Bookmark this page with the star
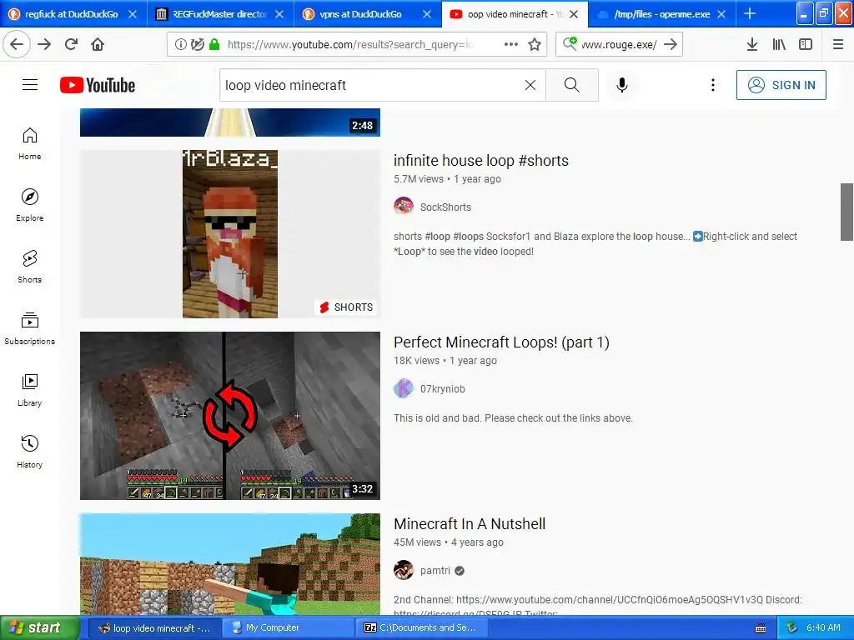 [535, 44]
